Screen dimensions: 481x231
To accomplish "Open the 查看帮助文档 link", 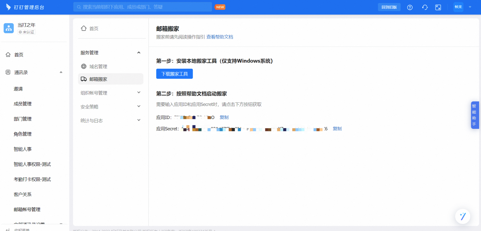I will click(x=220, y=37).
